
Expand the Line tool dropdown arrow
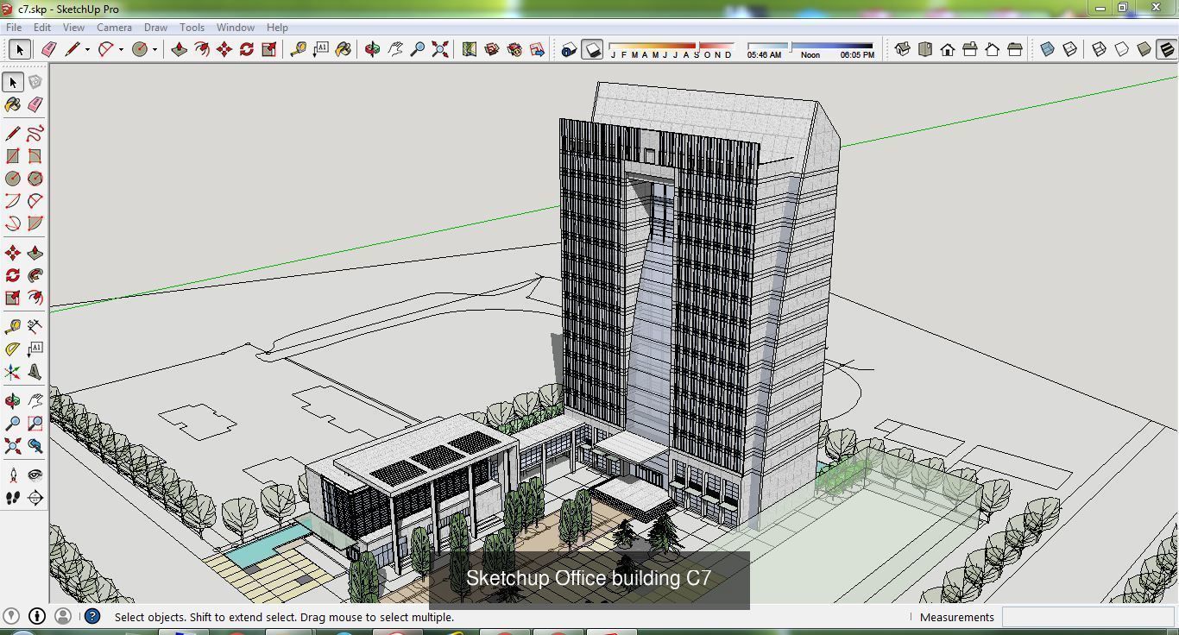[x=87, y=49]
